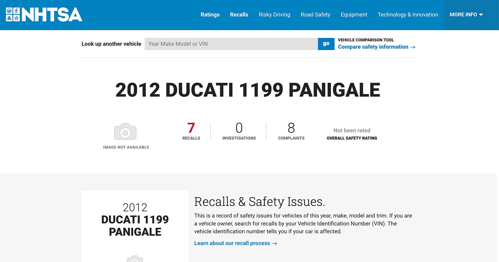Click the MORE INFO chevron arrow

point(481,14)
